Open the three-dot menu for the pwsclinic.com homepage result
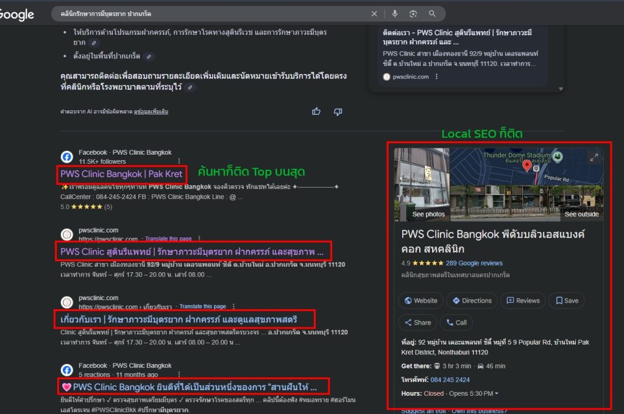This screenshot has height=414, width=624. pyautogui.click(x=199, y=239)
